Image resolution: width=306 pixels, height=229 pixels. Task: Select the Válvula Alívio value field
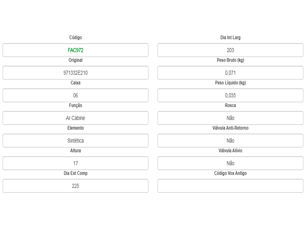coord(230,163)
